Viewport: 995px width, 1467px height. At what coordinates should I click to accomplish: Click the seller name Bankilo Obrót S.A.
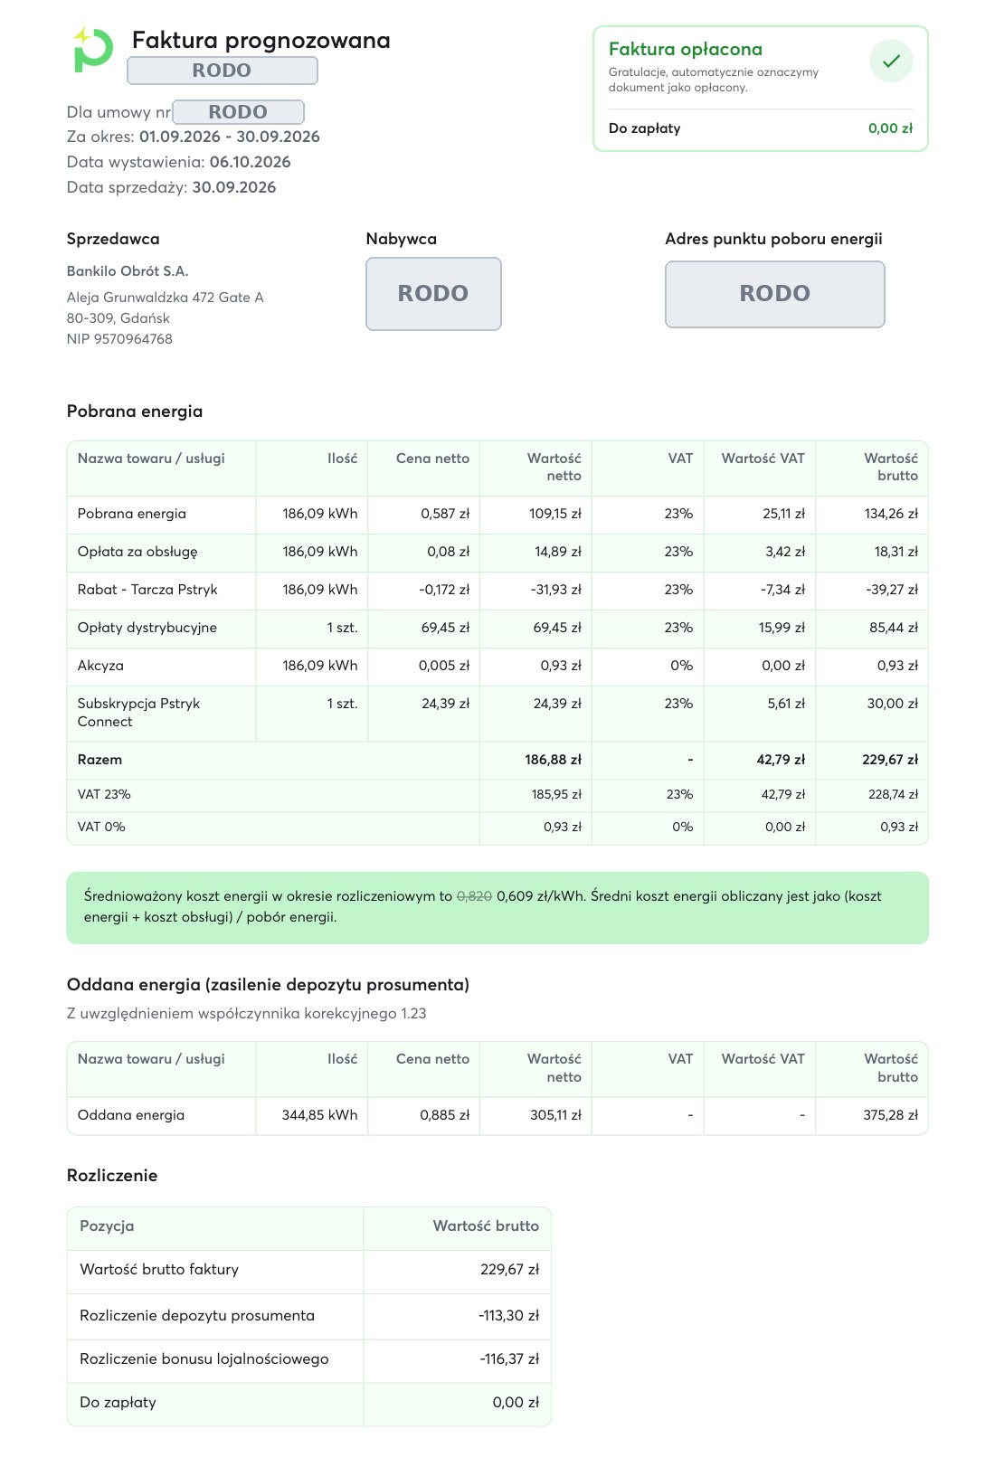pyautogui.click(x=128, y=271)
